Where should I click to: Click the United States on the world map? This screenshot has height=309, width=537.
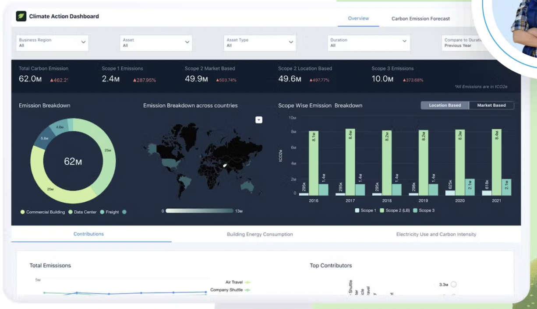(170, 163)
